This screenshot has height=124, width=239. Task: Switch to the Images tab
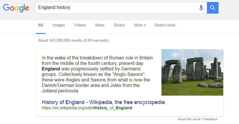point(59,25)
